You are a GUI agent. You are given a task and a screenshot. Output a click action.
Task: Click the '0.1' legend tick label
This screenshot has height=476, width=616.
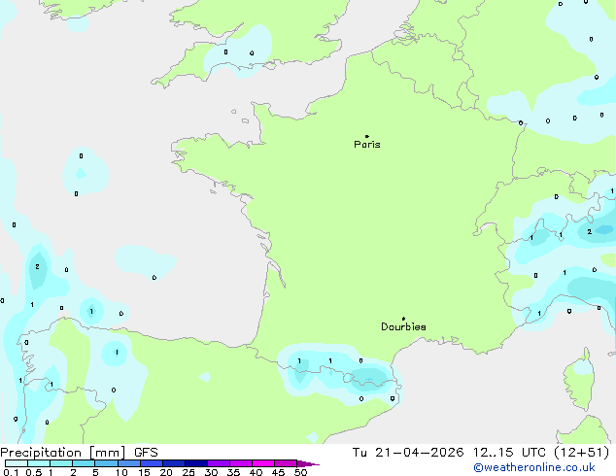[x=11, y=472]
